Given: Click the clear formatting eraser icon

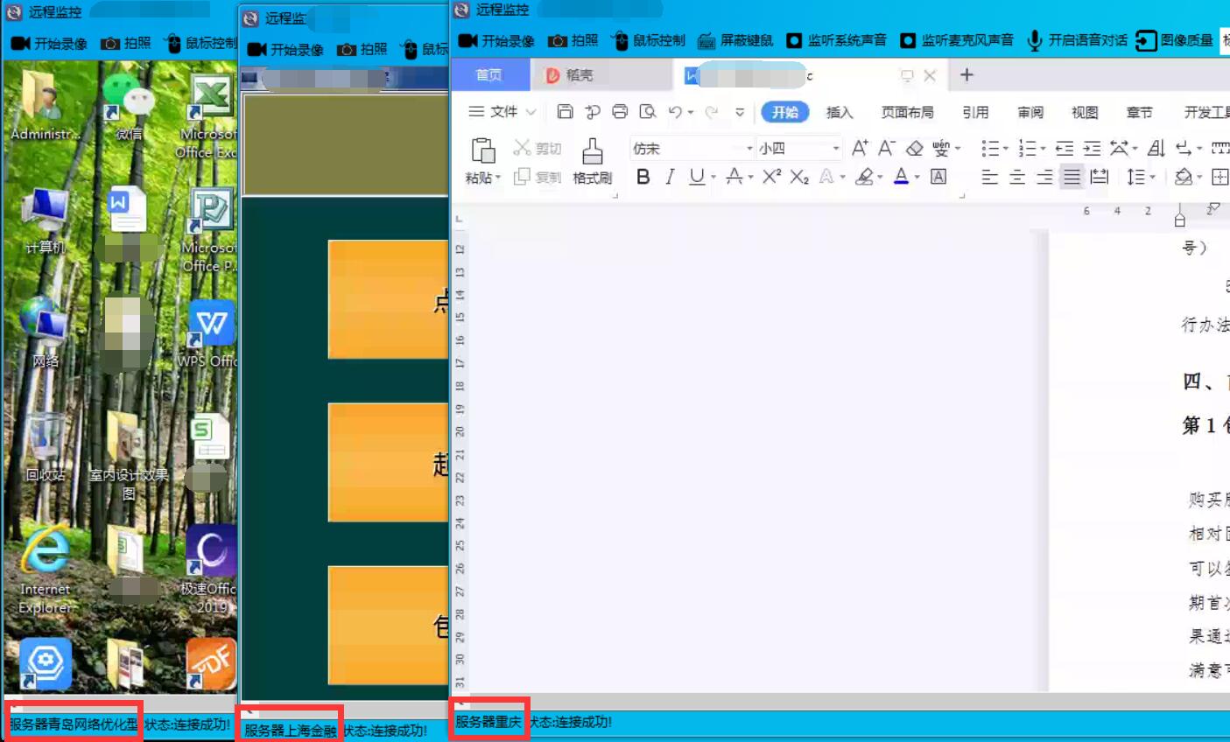Looking at the screenshot, I should 914,148.
